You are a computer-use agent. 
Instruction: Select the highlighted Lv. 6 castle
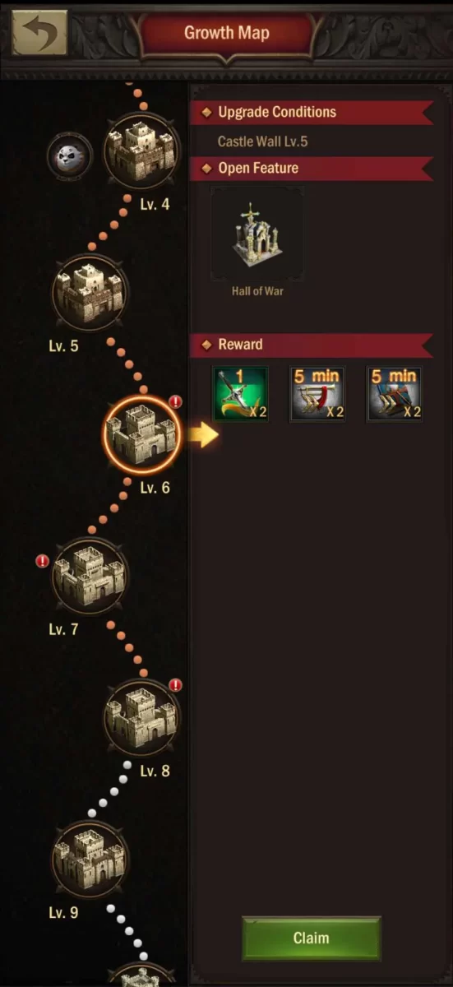pyautogui.click(x=141, y=433)
